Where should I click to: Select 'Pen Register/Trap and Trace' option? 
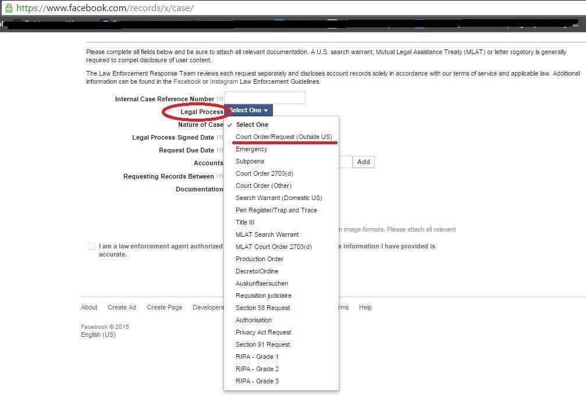(281, 211)
